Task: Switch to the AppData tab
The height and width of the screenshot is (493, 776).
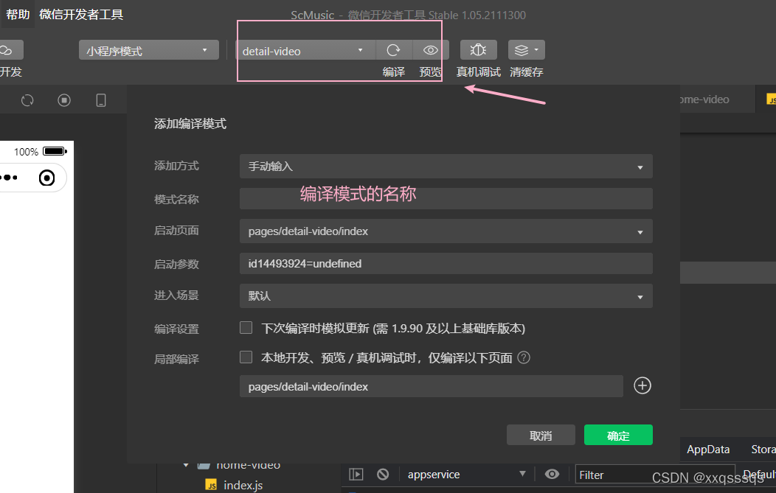Action: pyautogui.click(x=708, y=450)
